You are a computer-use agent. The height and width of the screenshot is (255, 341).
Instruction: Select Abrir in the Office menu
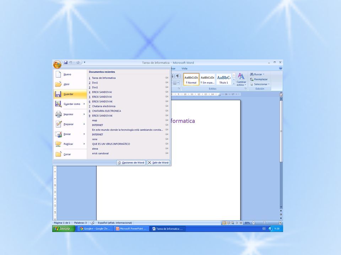(70, 84)
